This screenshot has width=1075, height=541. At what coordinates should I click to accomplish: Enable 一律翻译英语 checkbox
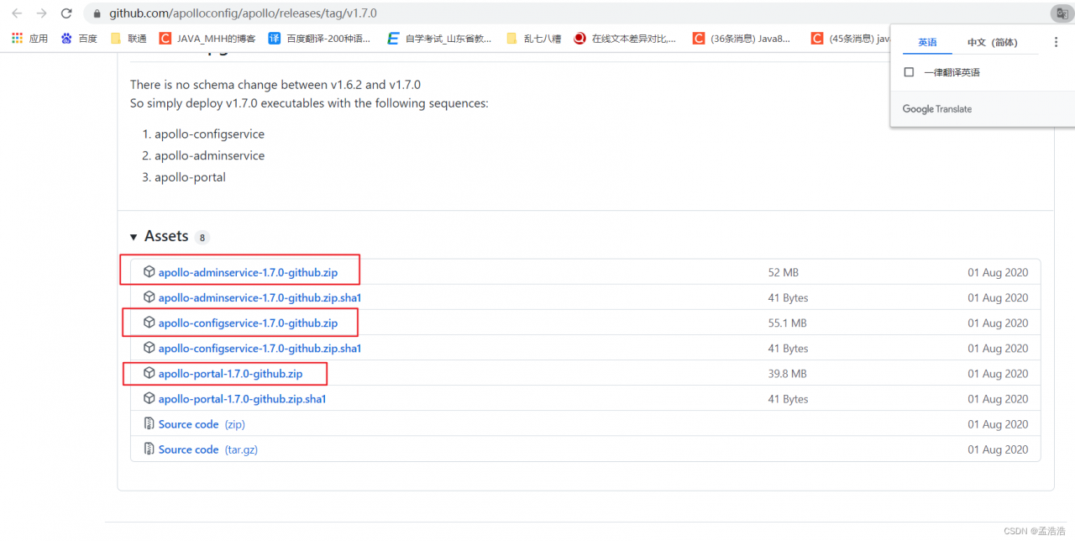909,72
